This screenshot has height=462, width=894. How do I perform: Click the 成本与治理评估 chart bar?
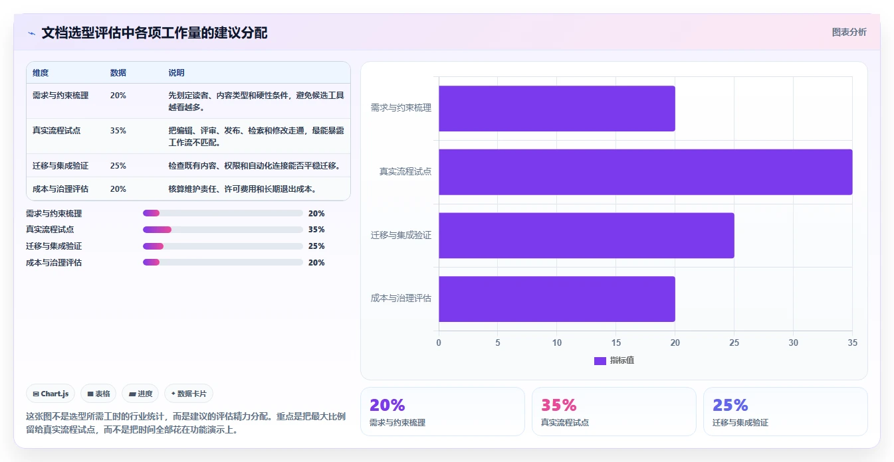(557, 299)
